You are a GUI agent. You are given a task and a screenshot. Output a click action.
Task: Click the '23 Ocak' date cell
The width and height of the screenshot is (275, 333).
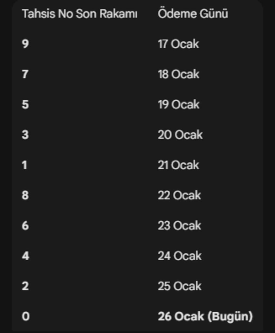(x=179, y=226)
